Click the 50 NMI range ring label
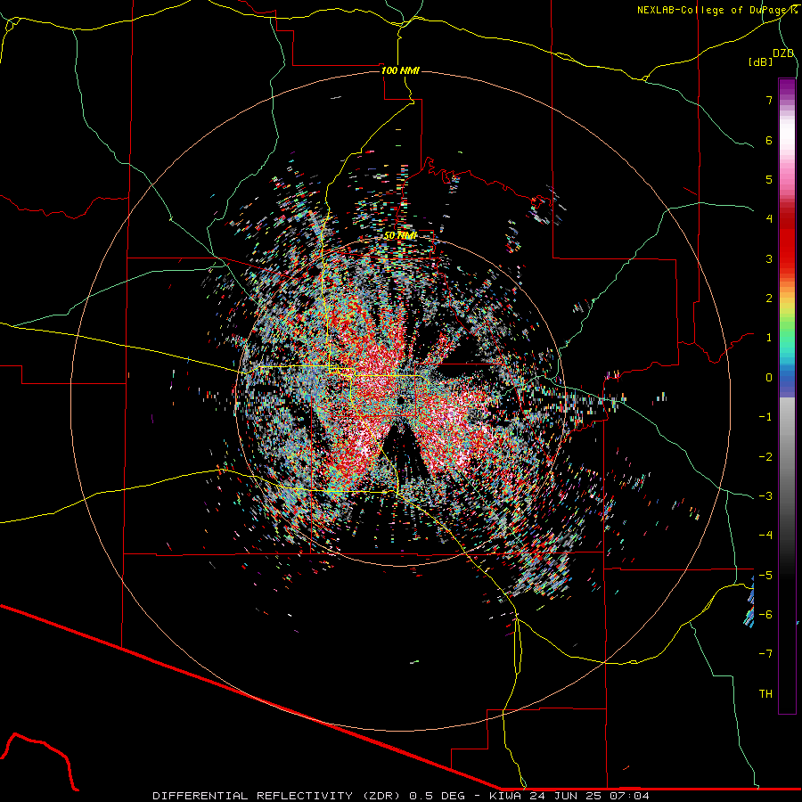802x802 pixels. click(400, 235)
